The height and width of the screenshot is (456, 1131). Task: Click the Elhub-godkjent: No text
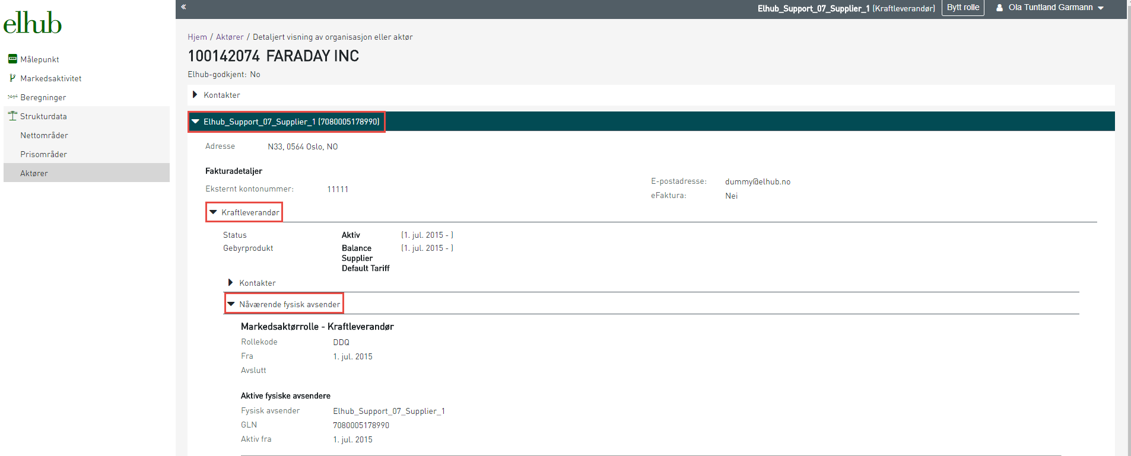(224, 74)
